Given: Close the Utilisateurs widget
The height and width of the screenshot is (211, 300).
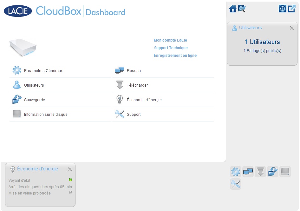Looking at the screenshot, I should click(x=291, y=28).
